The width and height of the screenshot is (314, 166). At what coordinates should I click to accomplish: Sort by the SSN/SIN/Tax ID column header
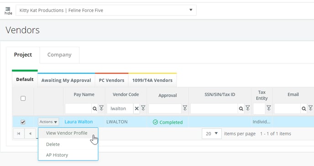click(220, 95)
